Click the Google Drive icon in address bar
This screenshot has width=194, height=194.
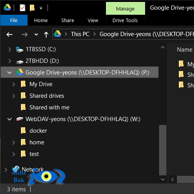(57, 34)
